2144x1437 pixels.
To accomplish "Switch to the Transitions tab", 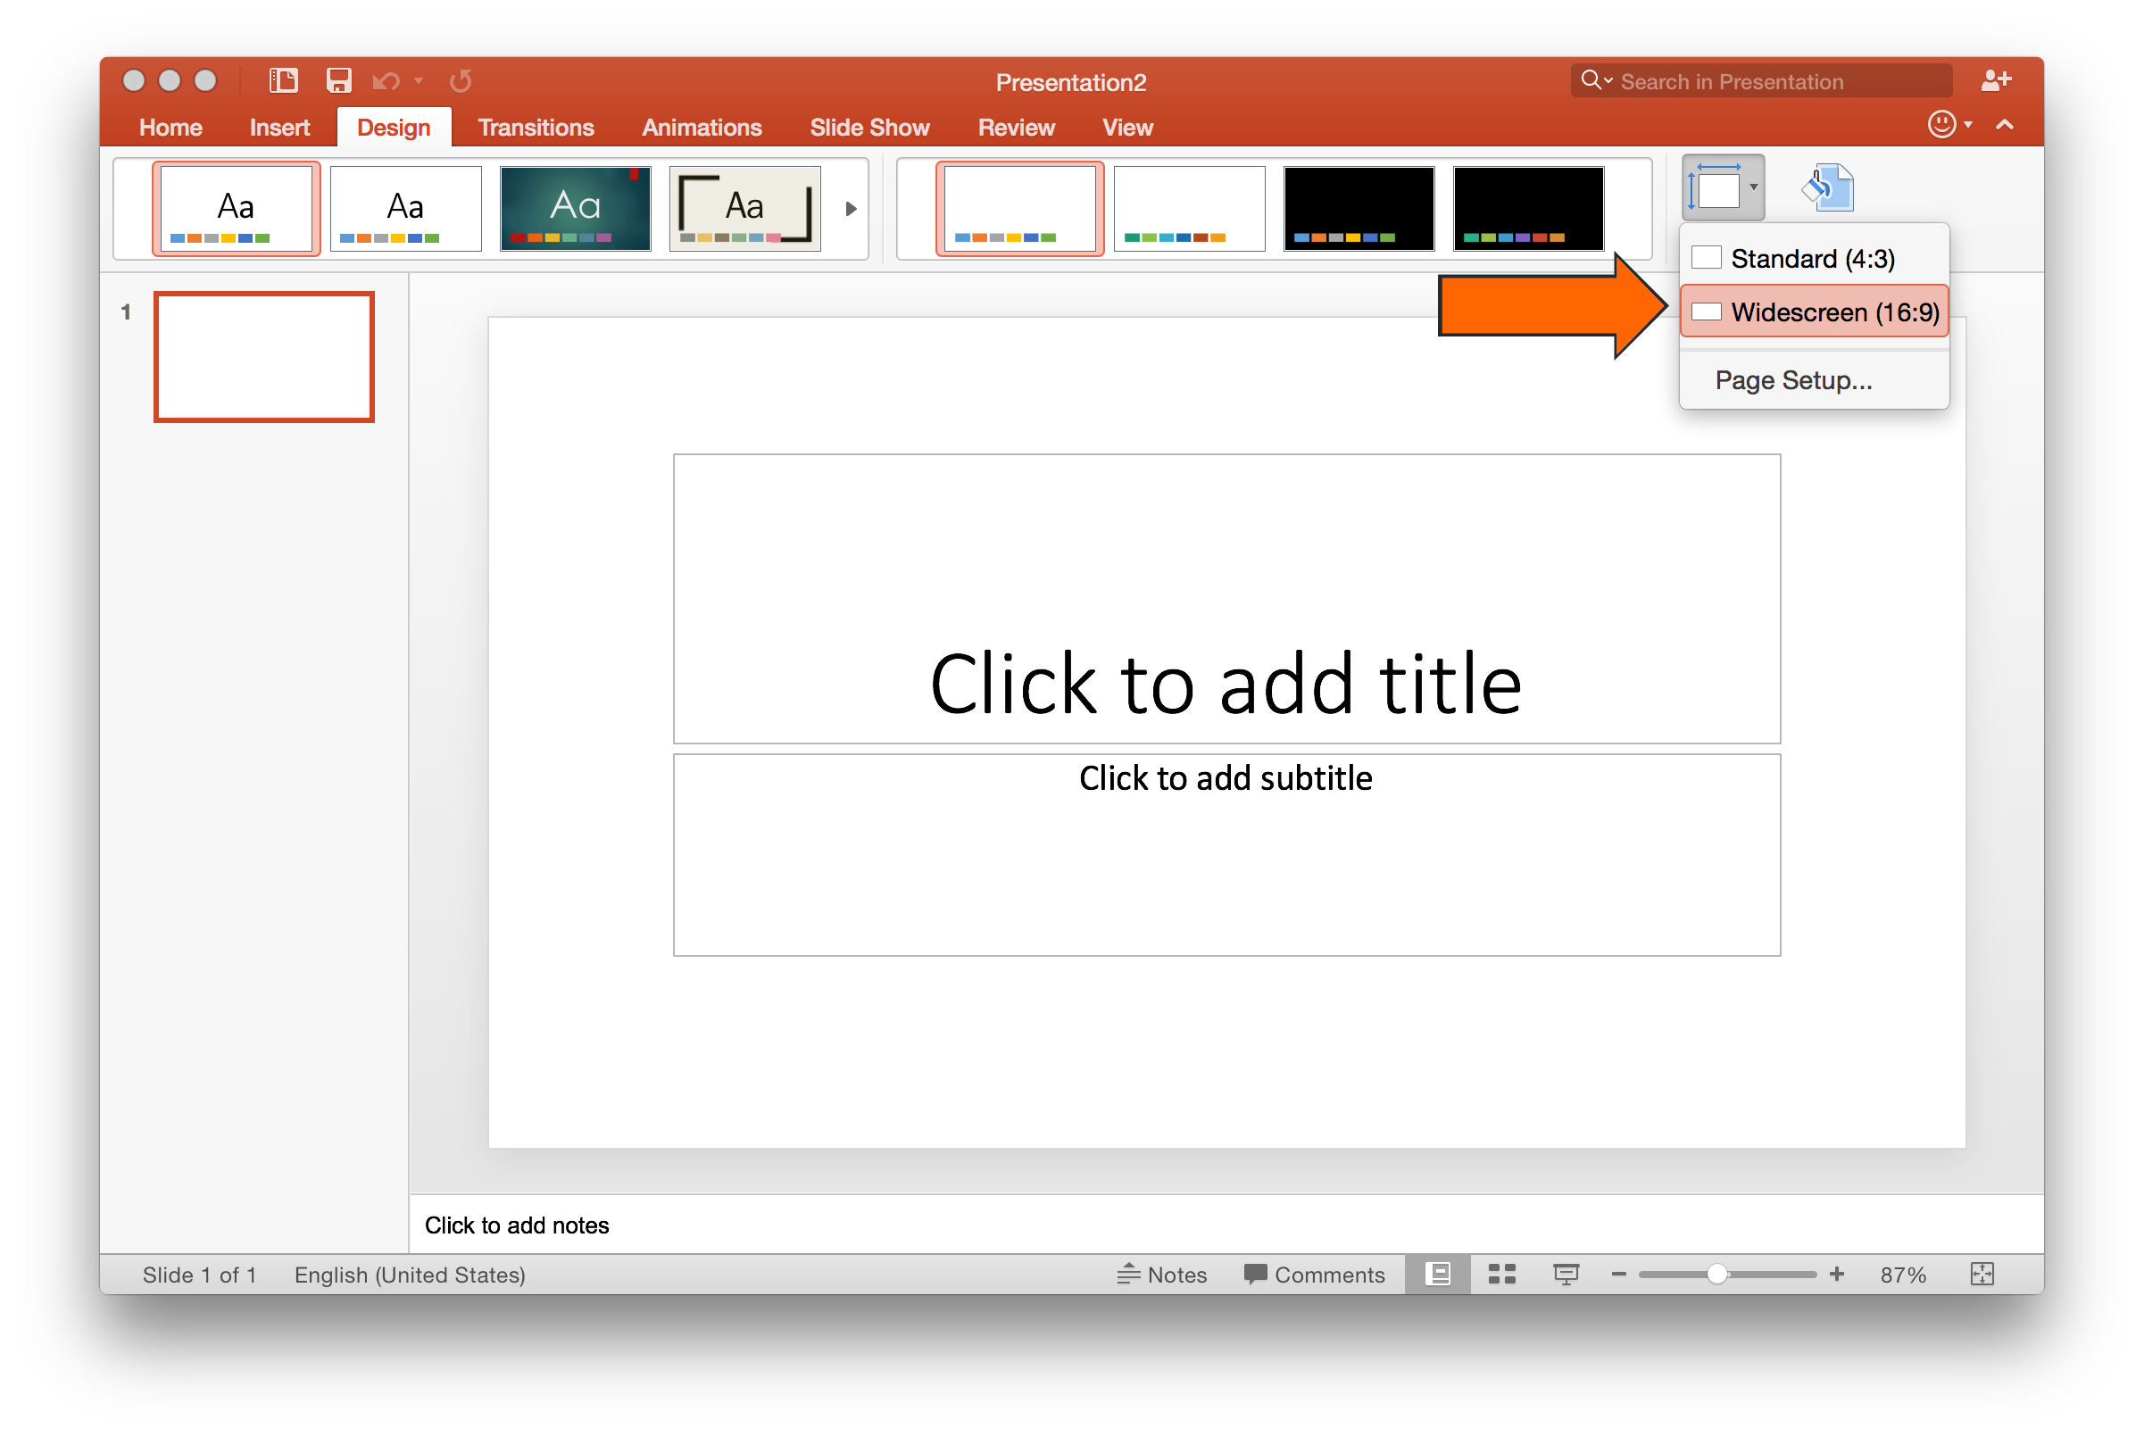I will click(x=536, y=128).
